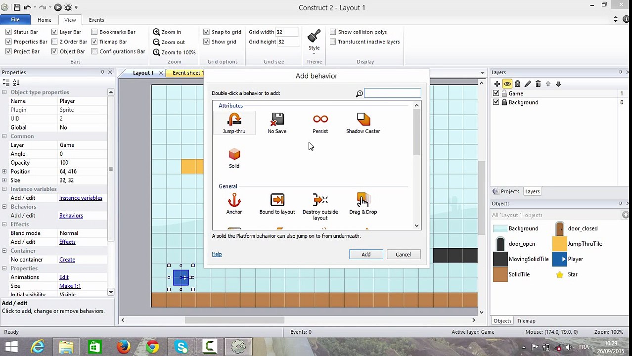Select the Destroy outside layout behavior
The width and height of the screenshot is (632, 356).
(x=320, y=207)
